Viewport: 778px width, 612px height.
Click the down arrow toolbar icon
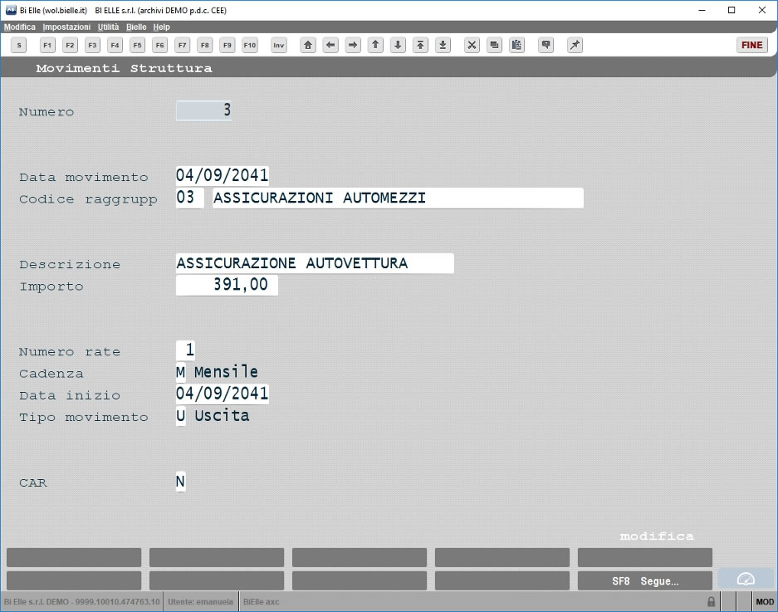[x=398, y=45]
